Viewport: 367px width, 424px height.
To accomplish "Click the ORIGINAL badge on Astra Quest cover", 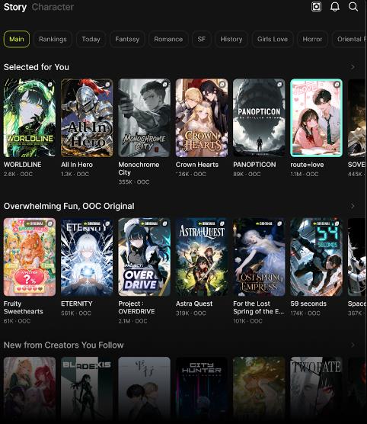I will pyautogui.click(x=207, y=223).
